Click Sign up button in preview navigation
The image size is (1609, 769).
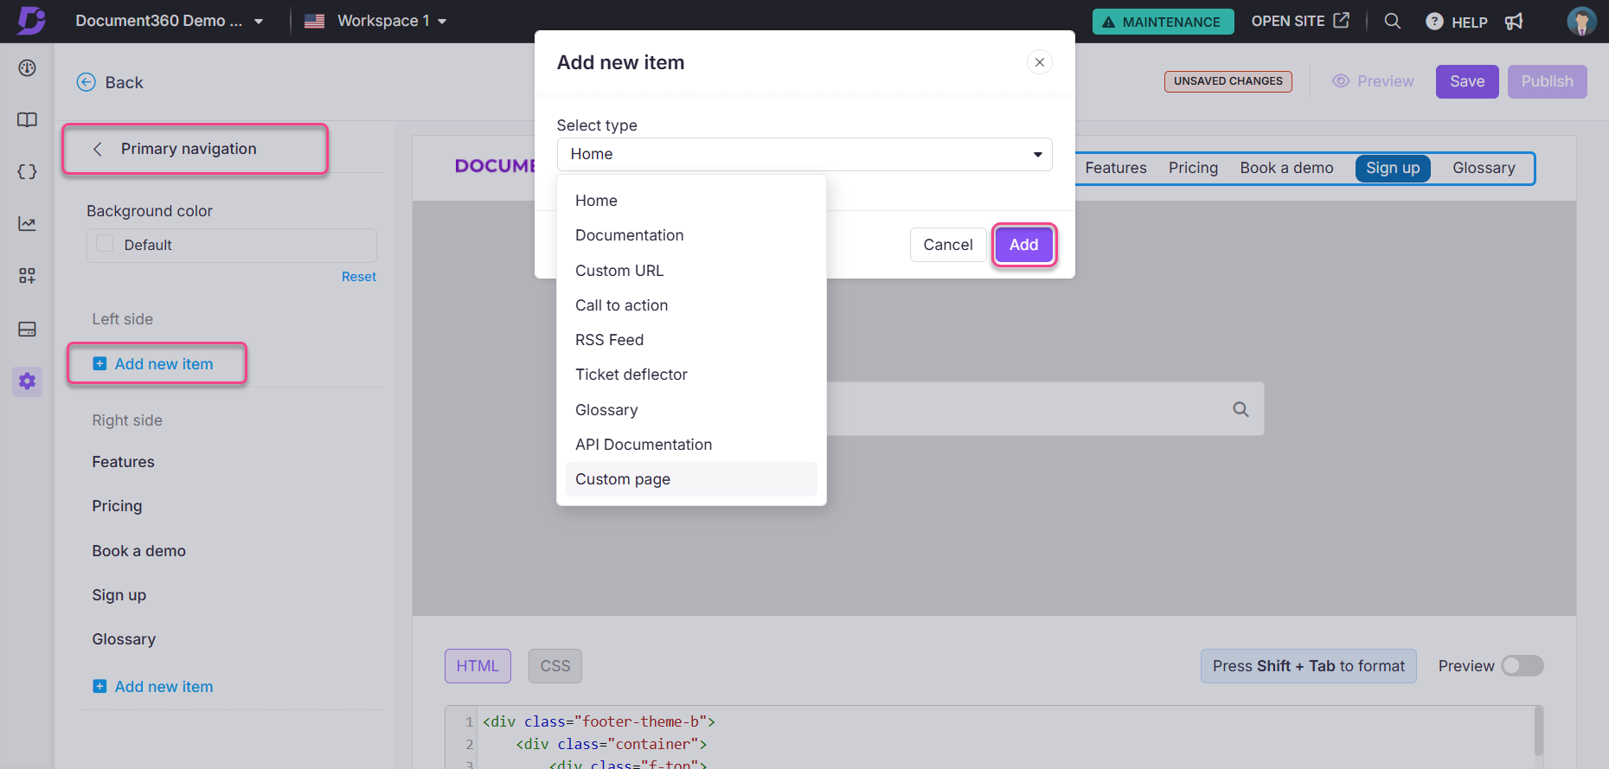1393,168
